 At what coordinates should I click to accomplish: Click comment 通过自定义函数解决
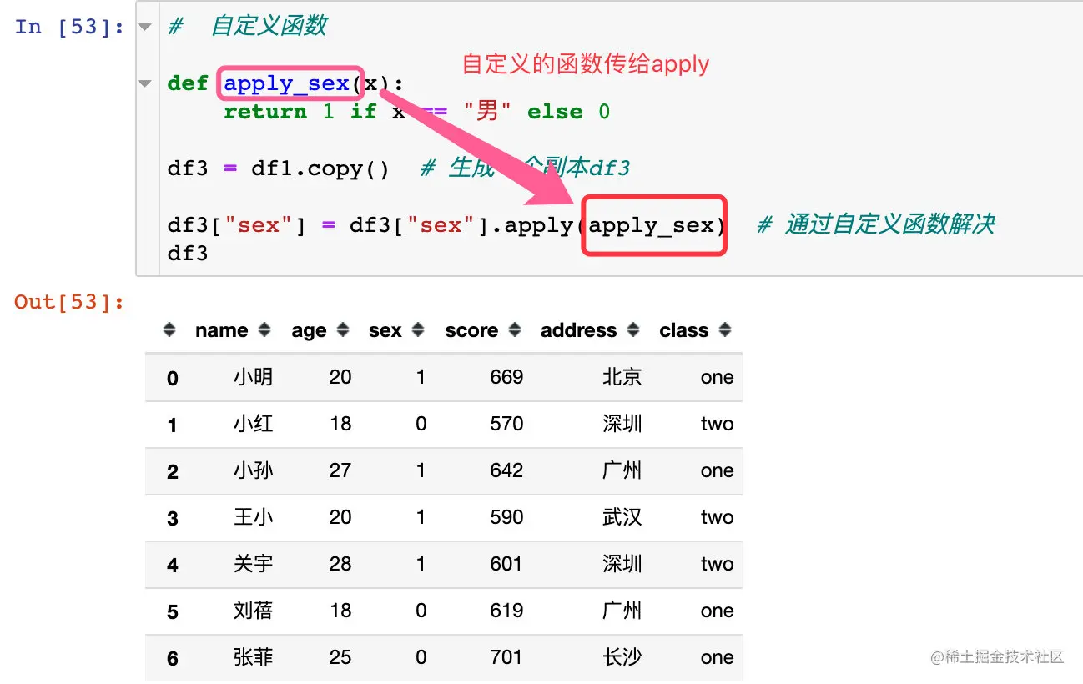point(890,224)
